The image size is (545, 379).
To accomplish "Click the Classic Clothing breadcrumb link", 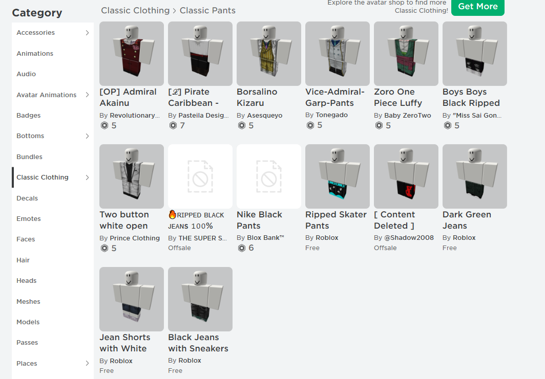I will [x=135, y=10].
